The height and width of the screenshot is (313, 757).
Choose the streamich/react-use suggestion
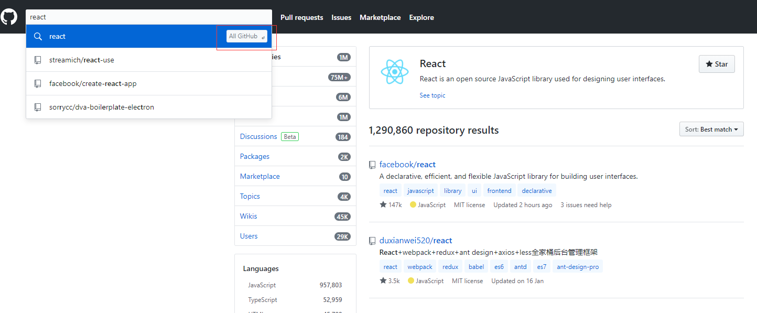pos(149,60)
